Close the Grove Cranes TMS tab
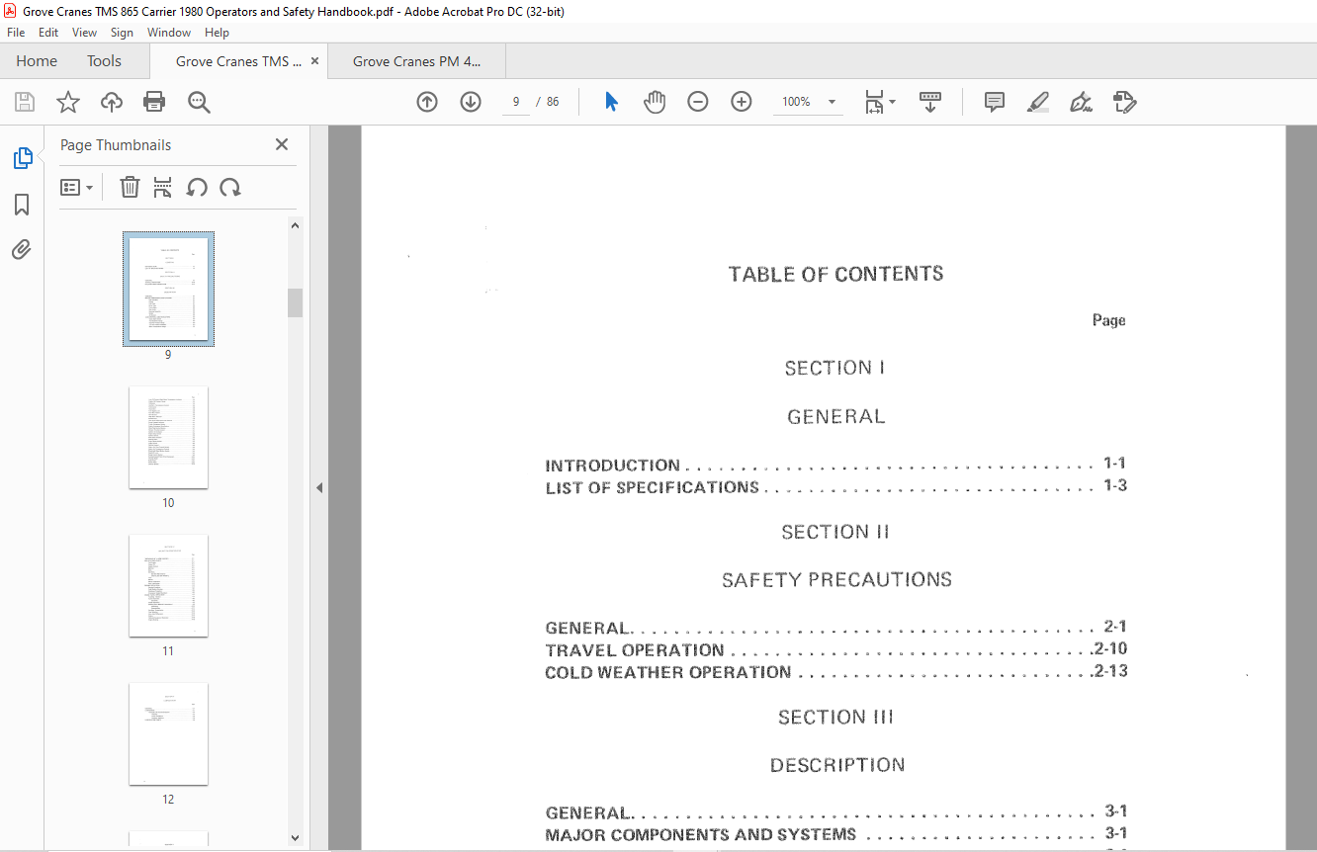The height and width of the screenshot is (852, 1317). (314, 61)
